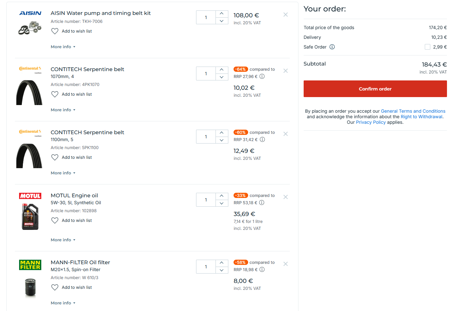This screenshot has height=311, width=456.
Task: Enable the Safe Order checkbox
Action: pyautogui.click(x=428, y=47)
